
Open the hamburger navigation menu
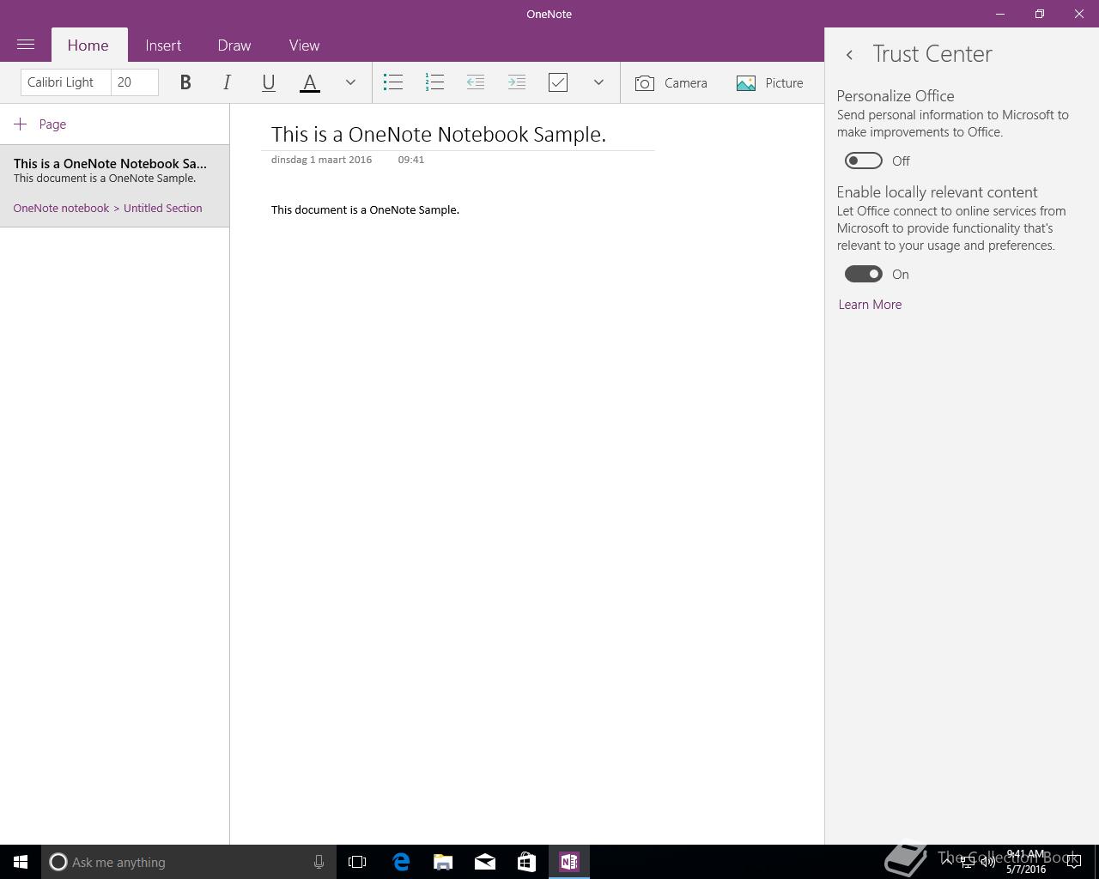pos(26,45)
